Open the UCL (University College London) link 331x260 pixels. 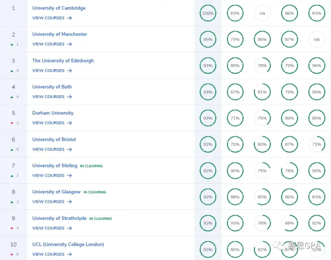pos(68,244)
